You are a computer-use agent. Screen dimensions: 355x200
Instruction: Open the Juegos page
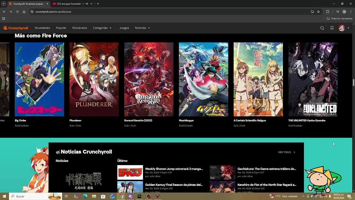(124, 28)
